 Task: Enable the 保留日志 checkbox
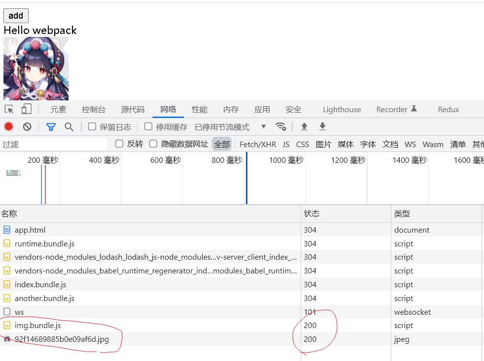tap(92, 126)
